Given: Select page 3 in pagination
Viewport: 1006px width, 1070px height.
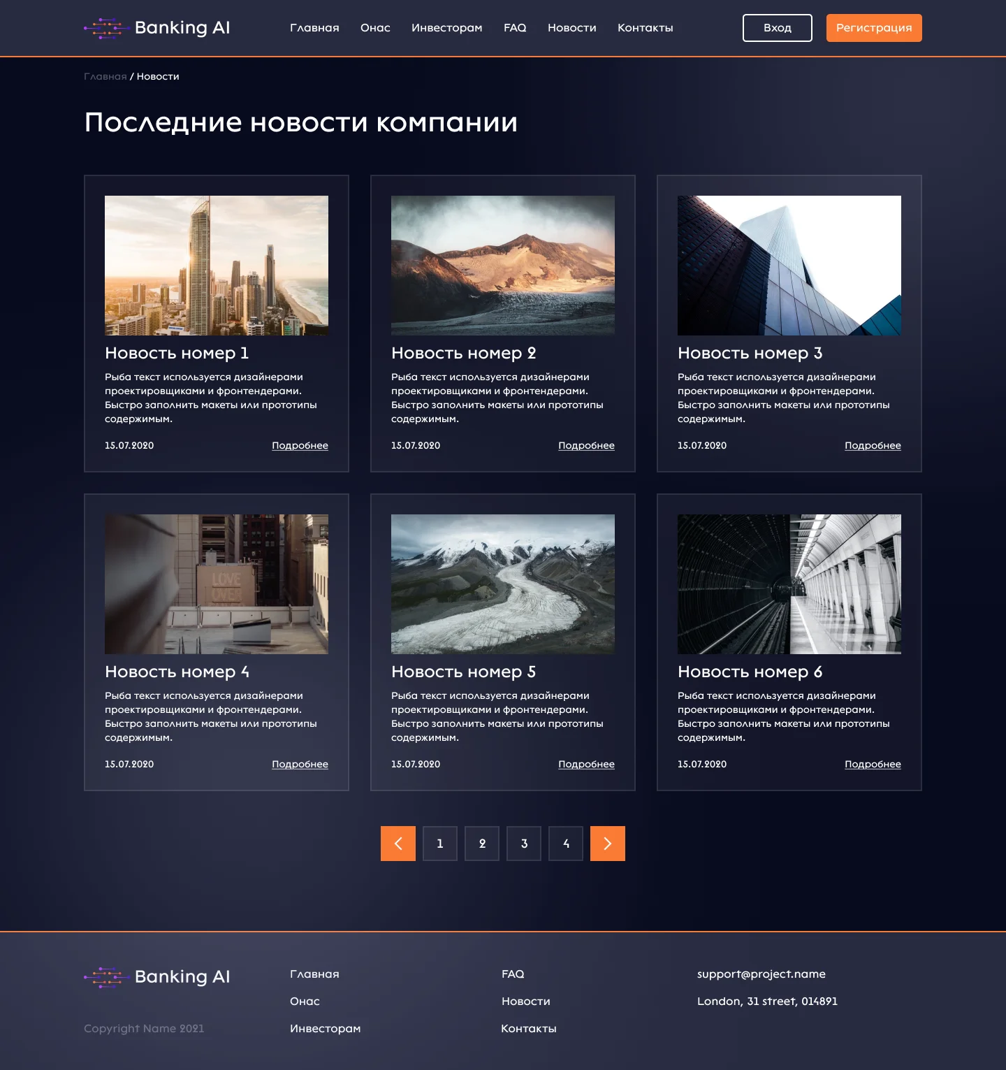Looking at the screenshot, I should coord(524,844).
